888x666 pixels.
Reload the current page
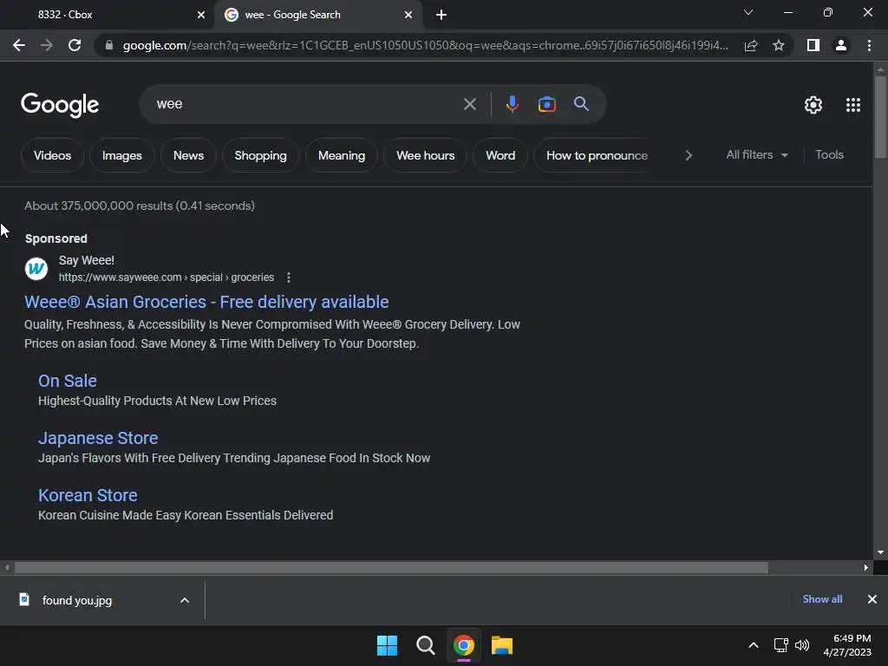pyautogui.click(x=75, y=45)
